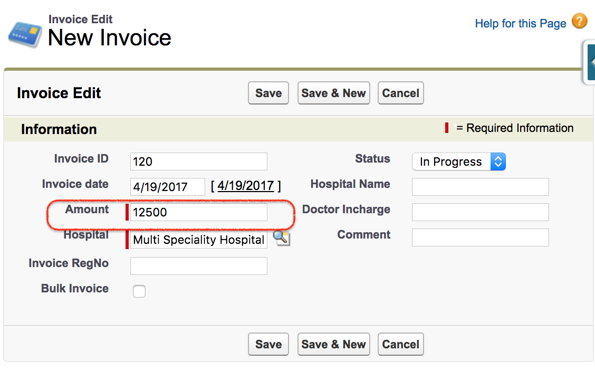Select the Amount field containing 12500

tap(198, 212)
